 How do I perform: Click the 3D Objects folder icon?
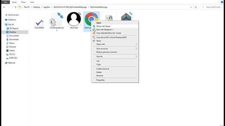7,28
